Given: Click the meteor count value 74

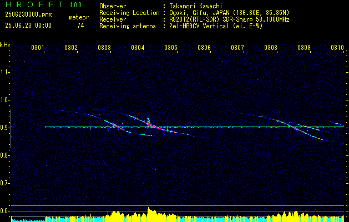Looking at the screenshot, I should 80,26.
